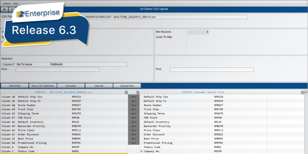Open the Actions menu
Image resolution: width=308 pixels, height=154 pixels.
7,3
